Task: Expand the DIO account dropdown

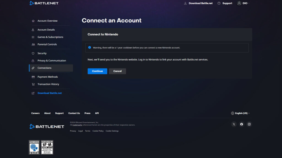Action: pyautogui.click(x=243, y=3)
